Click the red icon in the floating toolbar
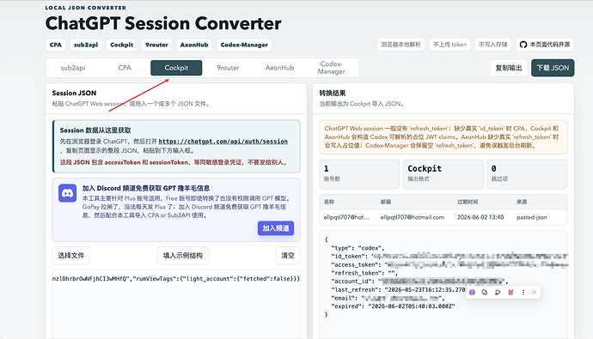Viewport: 593px width, 339px height. click(510, 292)
